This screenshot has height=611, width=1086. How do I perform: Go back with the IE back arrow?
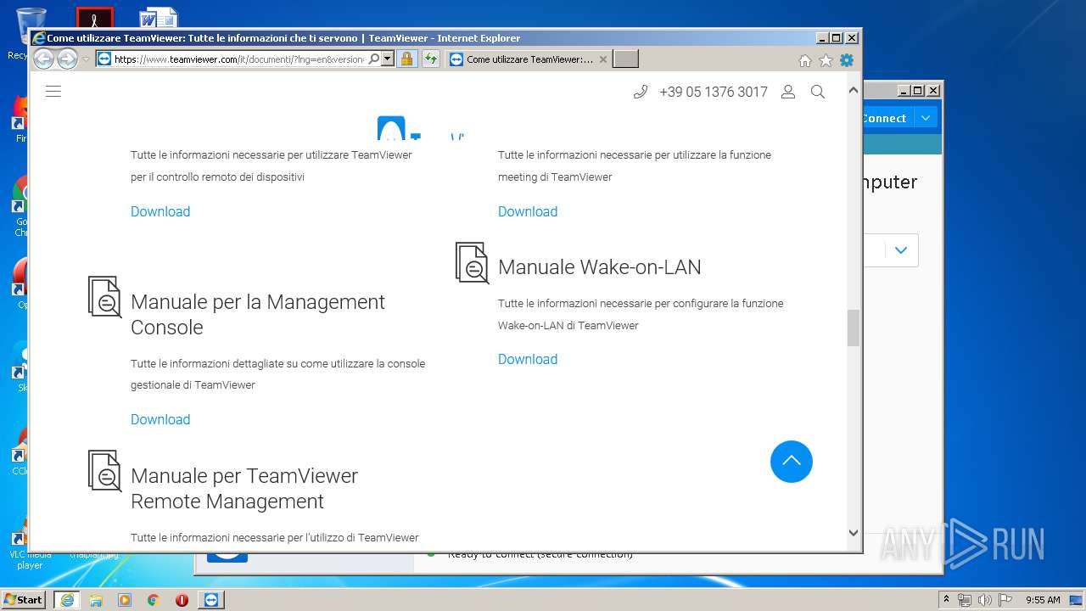coord(43,59)
